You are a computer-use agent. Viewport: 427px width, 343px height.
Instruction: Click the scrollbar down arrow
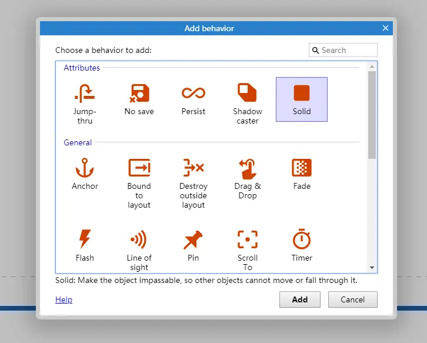pyautogui.click(x=372, y=268)
